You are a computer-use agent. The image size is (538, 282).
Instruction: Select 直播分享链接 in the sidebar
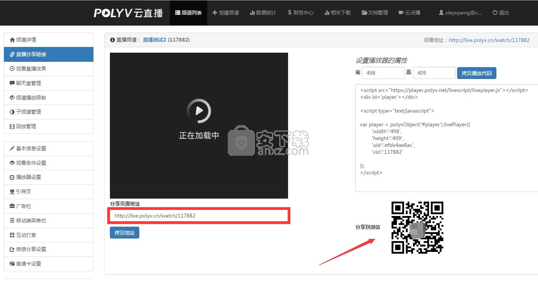tap(48, 54)
